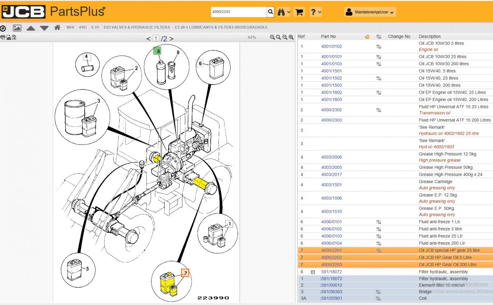The image size is (493, 305).
Task: Open part number 4001/0102
Action: point(331,46)
